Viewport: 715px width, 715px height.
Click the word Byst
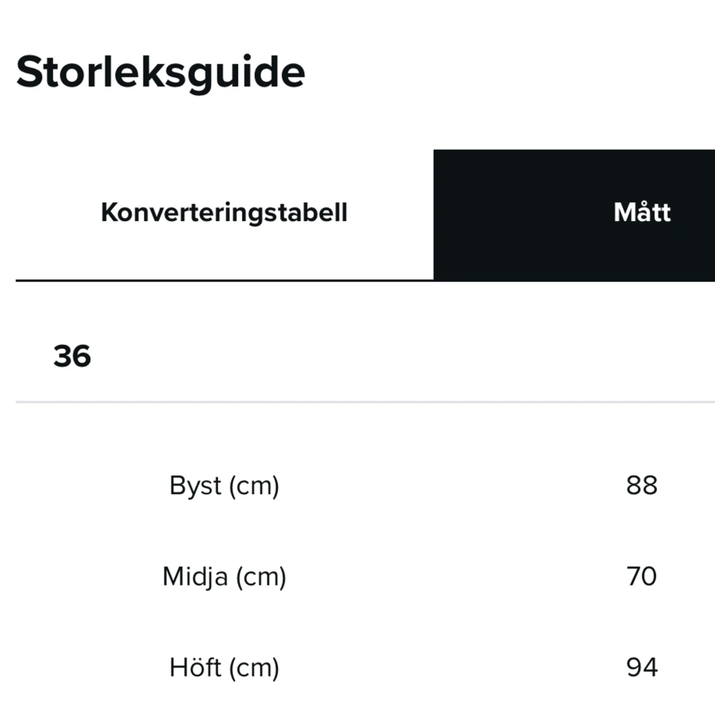tap(195, 486)
